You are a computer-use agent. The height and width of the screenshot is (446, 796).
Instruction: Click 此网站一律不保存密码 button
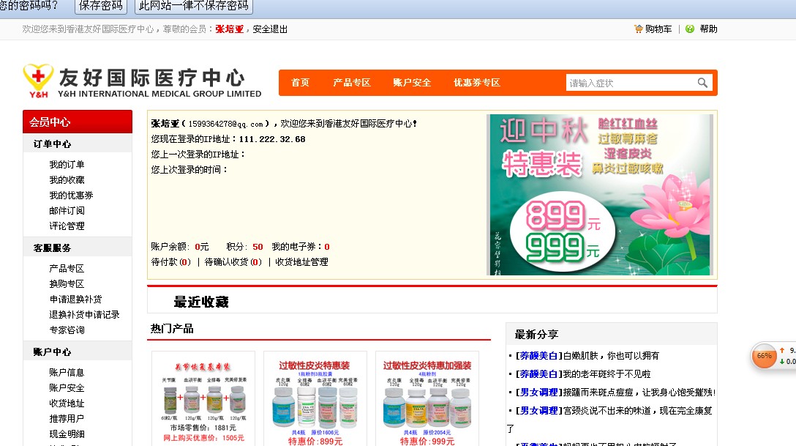193,6
